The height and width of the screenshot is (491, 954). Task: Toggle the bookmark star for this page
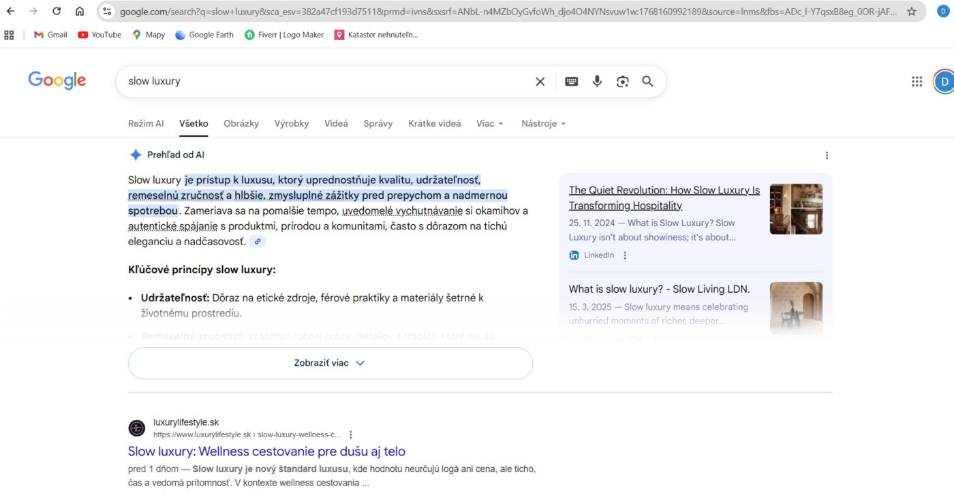tap(911, 10)
